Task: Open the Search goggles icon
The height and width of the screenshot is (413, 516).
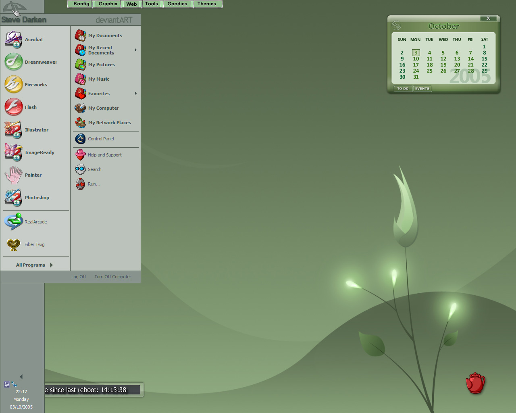Action: (80, 169)
